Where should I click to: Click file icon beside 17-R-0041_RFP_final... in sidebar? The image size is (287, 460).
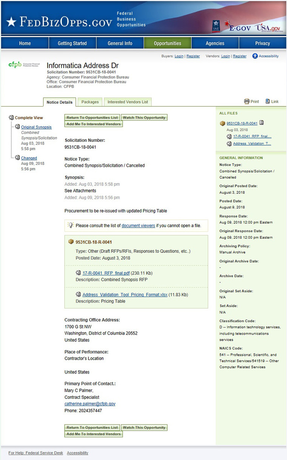[x=229, y=137]
